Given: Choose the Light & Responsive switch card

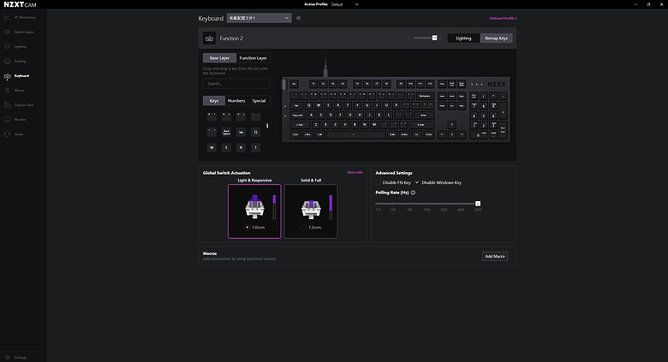Looking at the screenshot, I should pyautogui.click(x=254, y=211).
